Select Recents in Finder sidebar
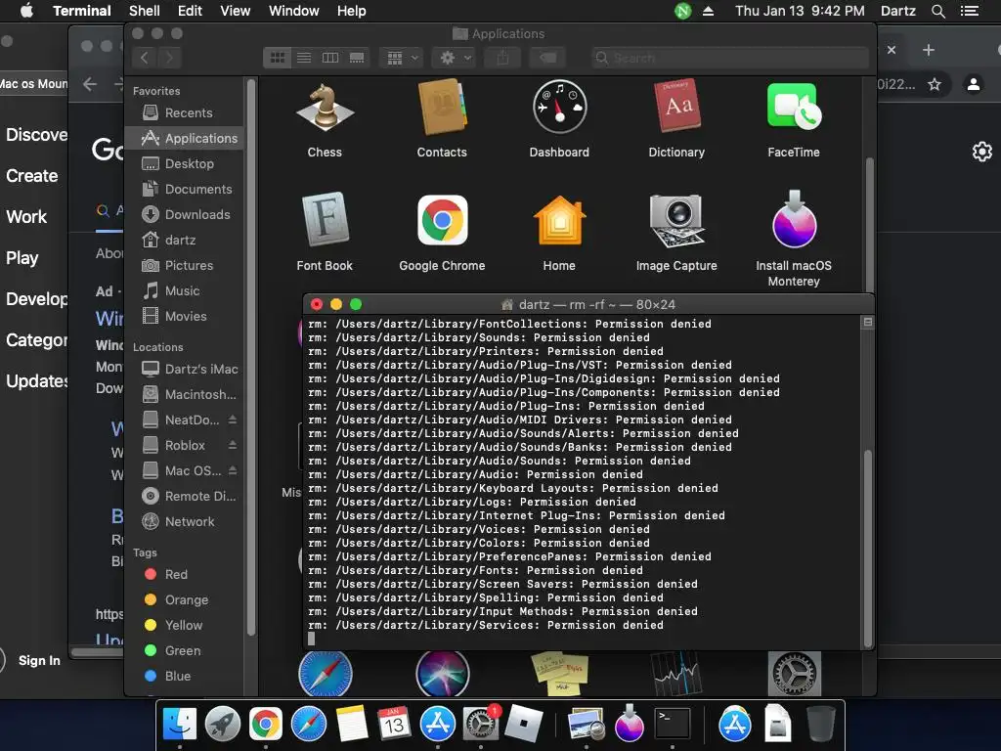Viewport: 1001px width, 751px height. tap(184, 113)
